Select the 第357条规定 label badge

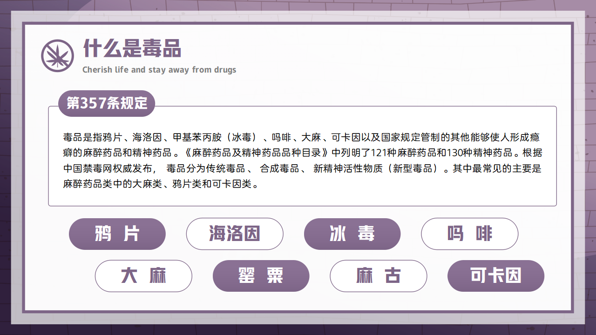pyautogui.click(x=107, y=103)
